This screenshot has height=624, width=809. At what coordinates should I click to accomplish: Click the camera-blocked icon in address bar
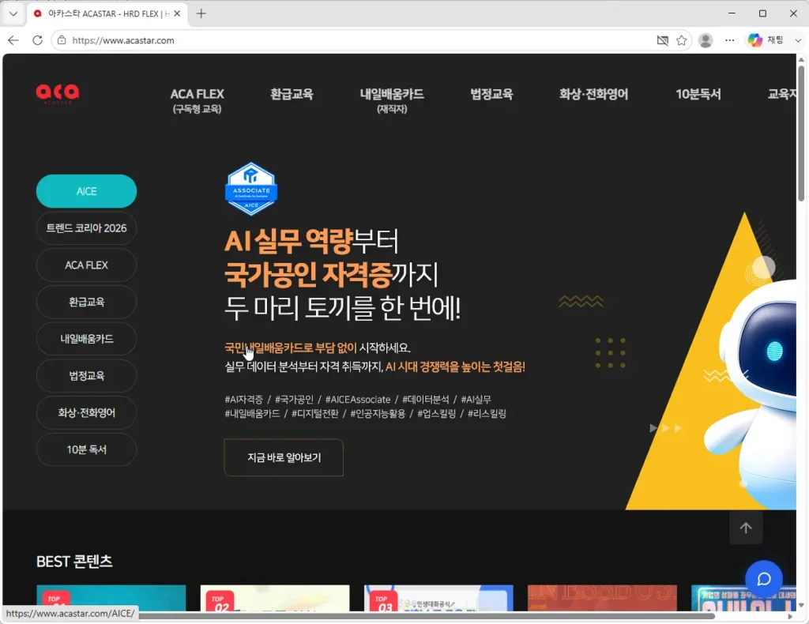663,40
